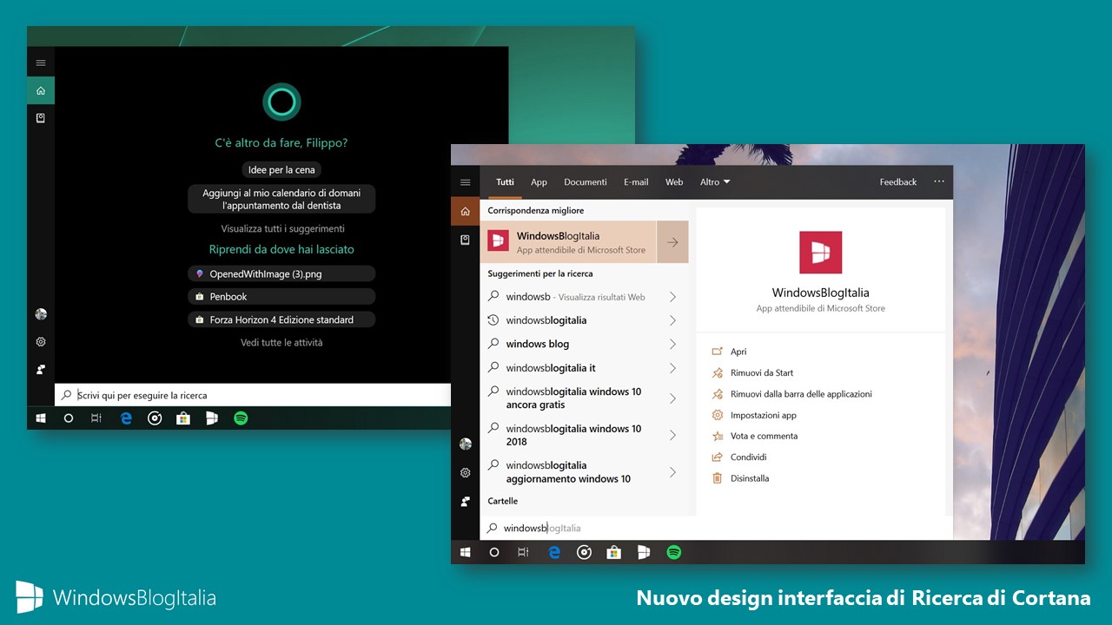Open user avatar in light search sidebar

[466, 444]
